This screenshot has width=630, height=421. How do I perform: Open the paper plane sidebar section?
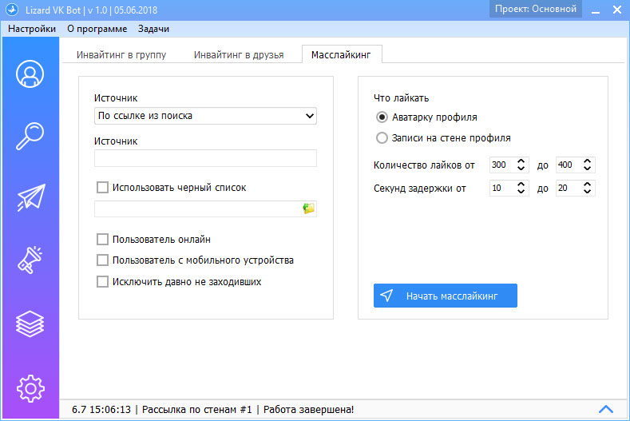30,199
